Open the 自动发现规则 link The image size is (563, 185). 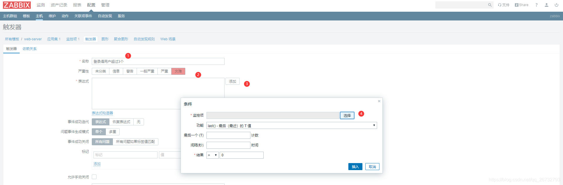pyautogui.click(x=144, y=39)
